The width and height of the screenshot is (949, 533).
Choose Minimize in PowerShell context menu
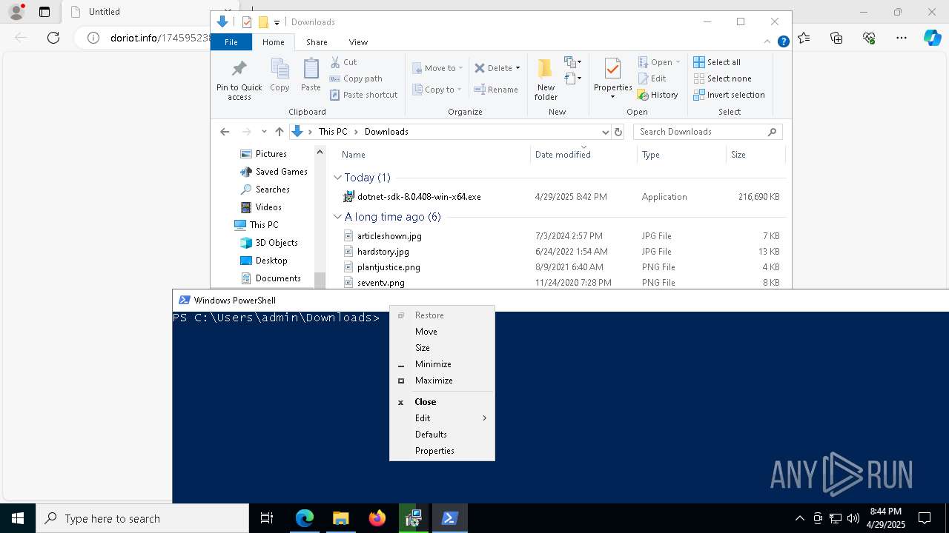[442, 364]
